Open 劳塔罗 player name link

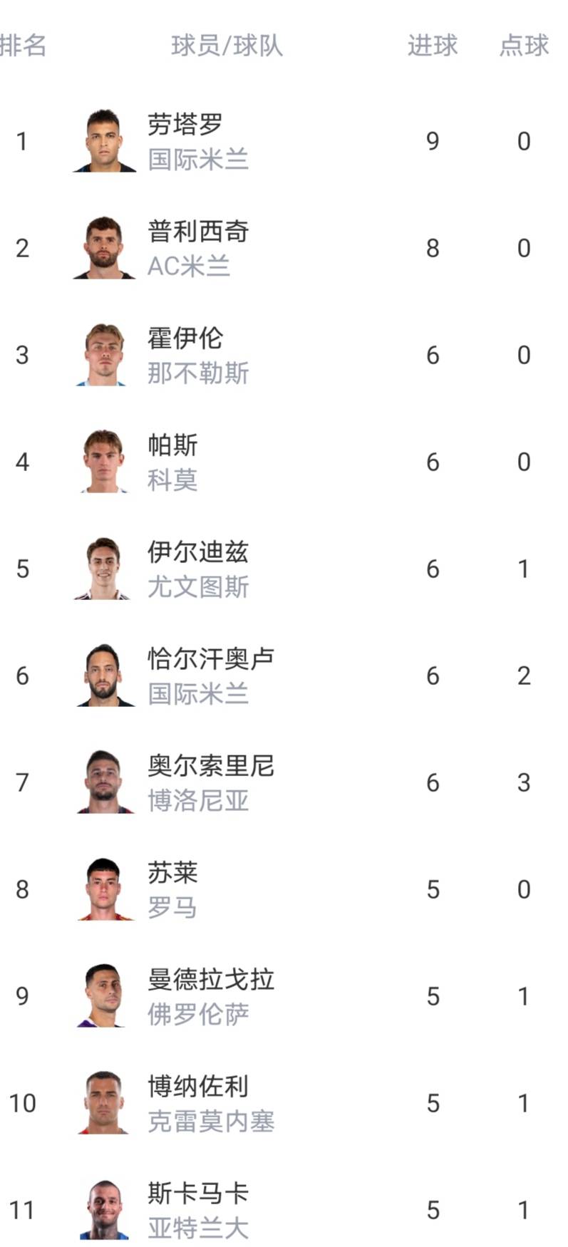(x=185, y=124)
